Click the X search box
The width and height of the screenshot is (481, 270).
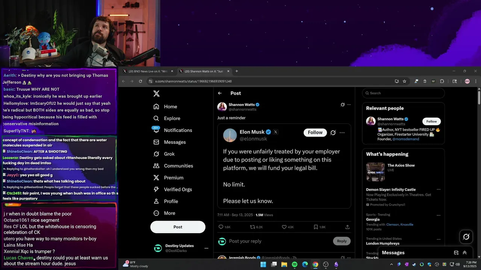pos(403,93)
